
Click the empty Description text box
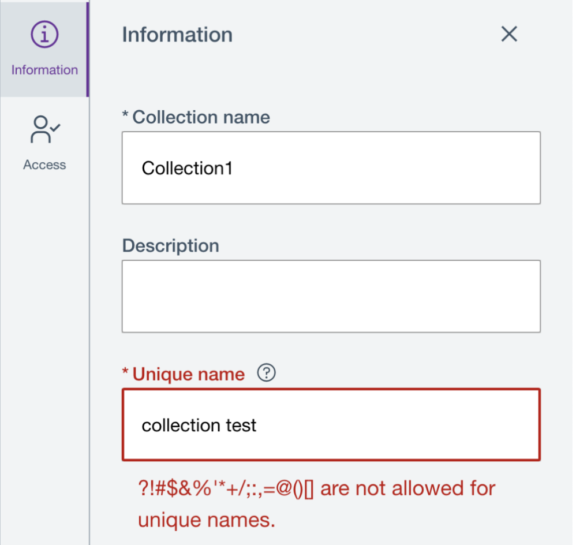coord(331,296)
